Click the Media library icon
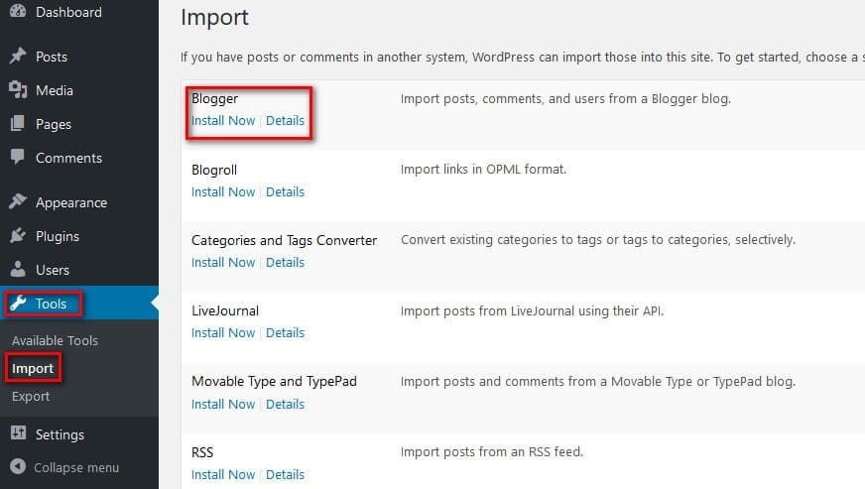 click(x=18, y=90)
